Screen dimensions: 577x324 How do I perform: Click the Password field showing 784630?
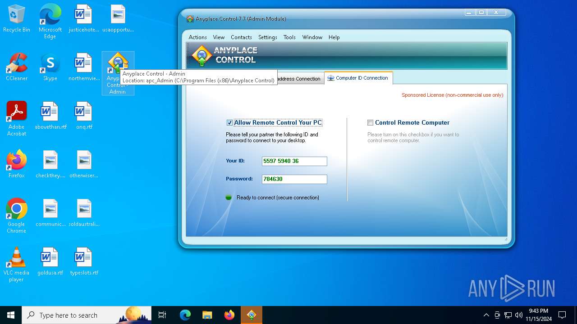[x=294, y=179]
